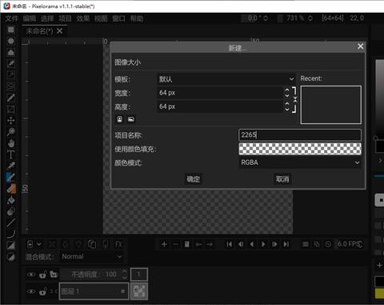Select the Eraser tool

pyautogui.click(x=11, y=188)
